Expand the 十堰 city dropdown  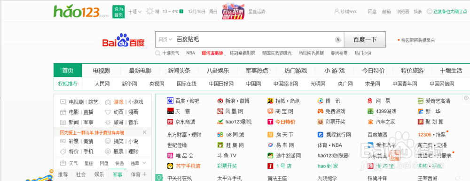click(x=135, y=12)
